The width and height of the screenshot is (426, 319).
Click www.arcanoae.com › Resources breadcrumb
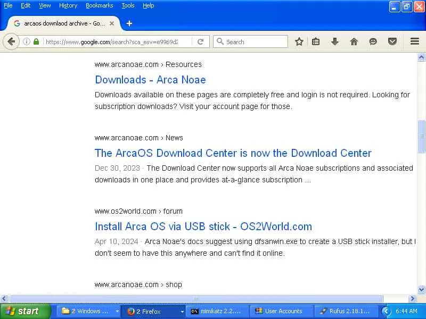click(x=148, y=64)
